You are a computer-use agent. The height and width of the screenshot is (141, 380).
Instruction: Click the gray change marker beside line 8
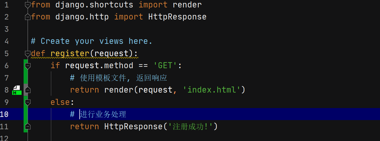point(26,90)
